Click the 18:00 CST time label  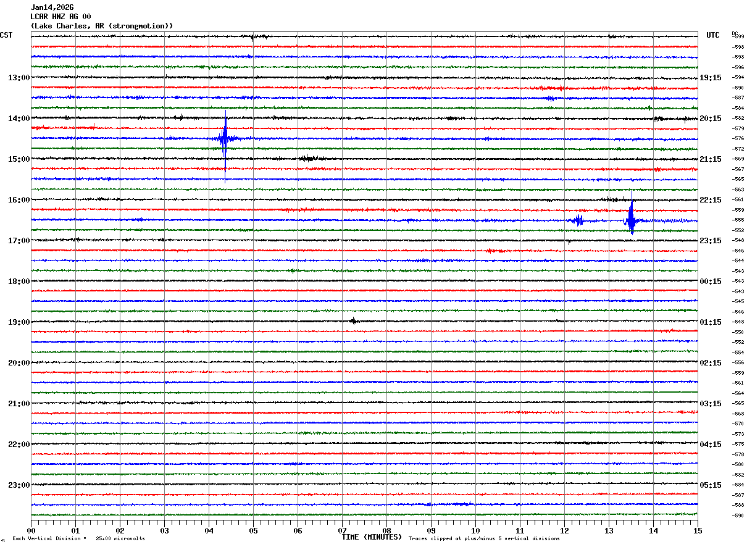click(19, 282)
